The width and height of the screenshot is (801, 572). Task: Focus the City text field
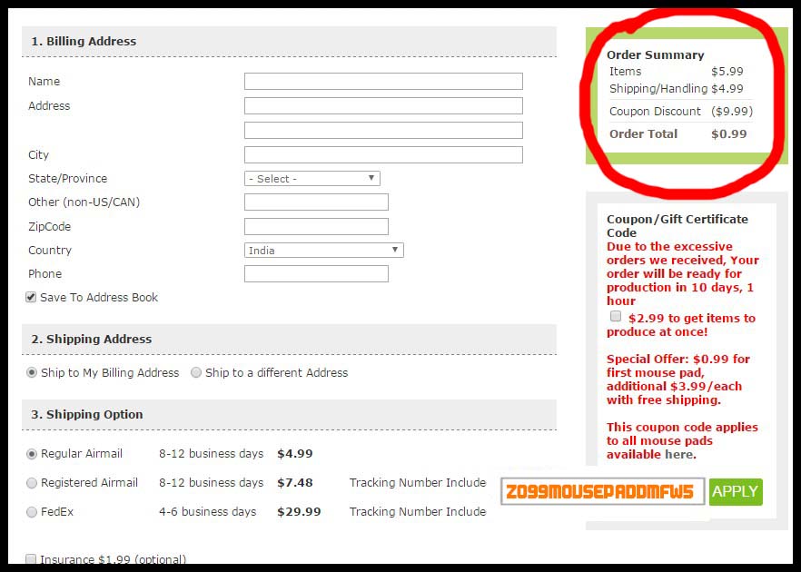(x=383, y=155)
